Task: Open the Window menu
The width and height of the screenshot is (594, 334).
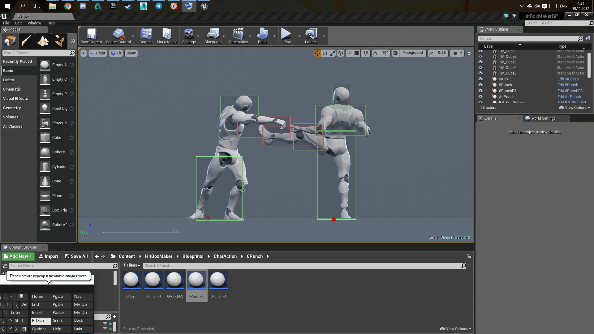Action: click(x=34, y=23)
